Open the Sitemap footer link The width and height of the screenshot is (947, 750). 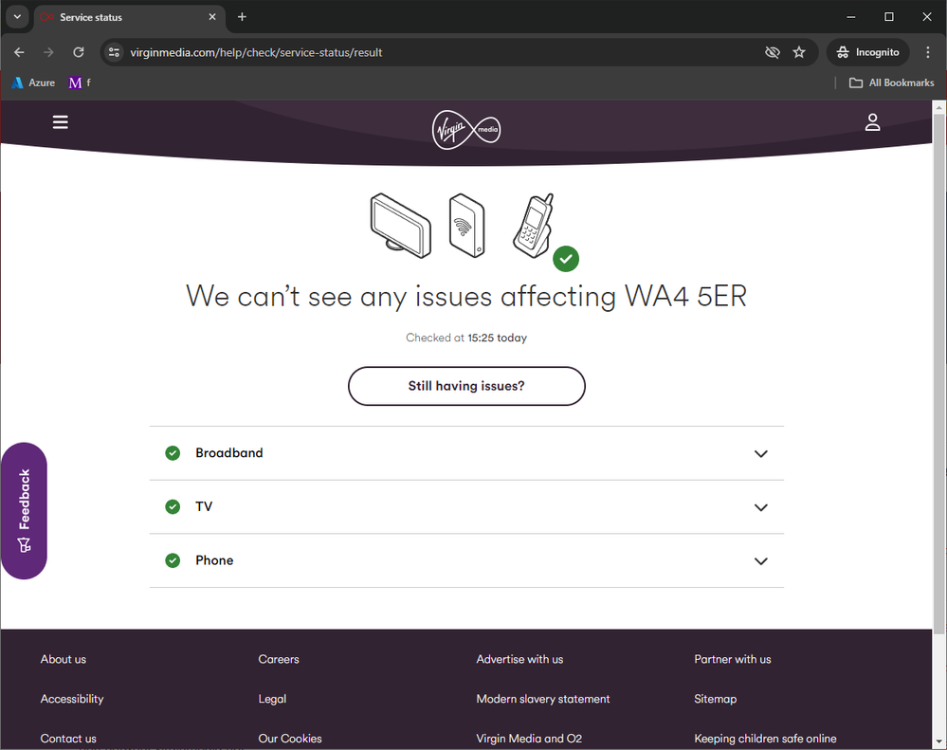click(x=715, y=699)
